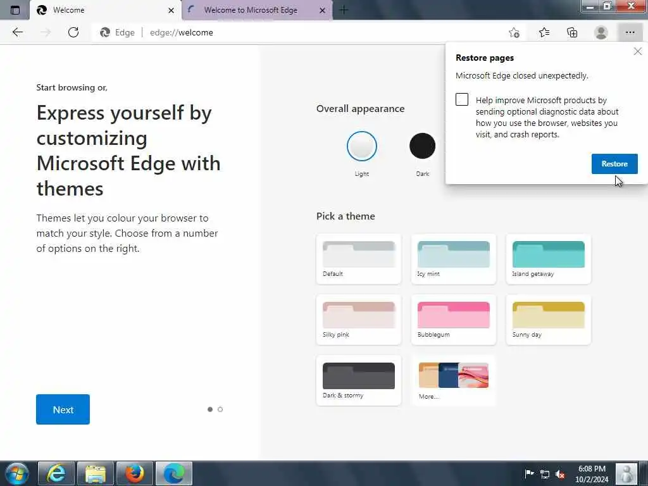This screenshot has height=486, width=648.
Task: Close the Welcome to Microsoft Edge tab
Action: pos(322,10)
